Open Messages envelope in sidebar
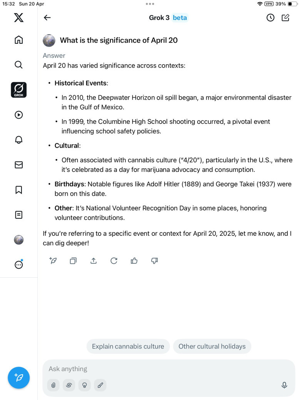Viewport: 300px width, 400px height. tap(18, 165)
